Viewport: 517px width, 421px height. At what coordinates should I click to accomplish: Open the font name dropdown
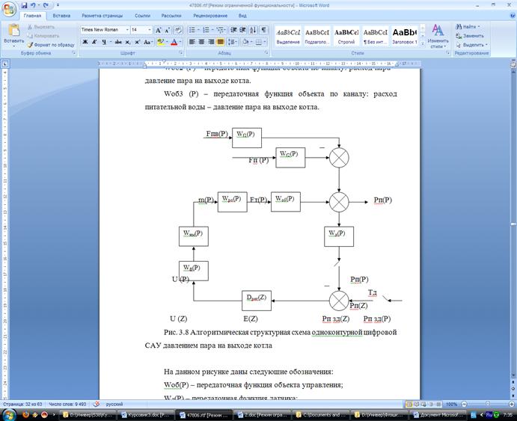coord(126,30)
